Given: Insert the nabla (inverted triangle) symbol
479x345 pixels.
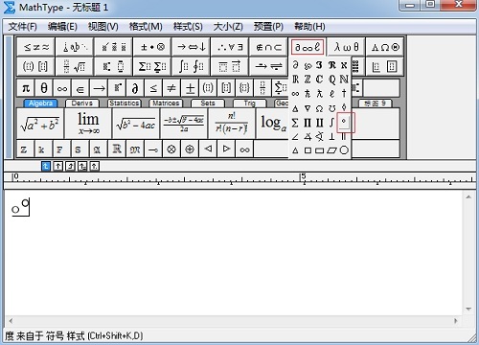Looking at the screenshot, I should 308,108.
